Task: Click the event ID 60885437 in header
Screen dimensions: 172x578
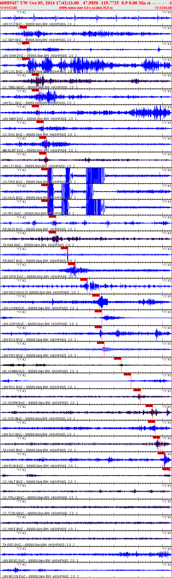Action: click(10, 3)
